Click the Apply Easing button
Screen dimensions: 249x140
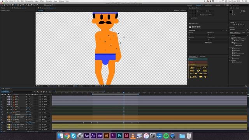point(208,42)
